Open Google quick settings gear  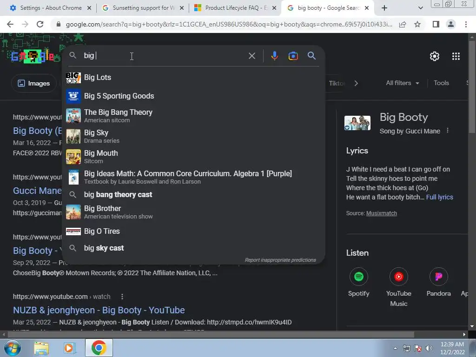(435, 56)
